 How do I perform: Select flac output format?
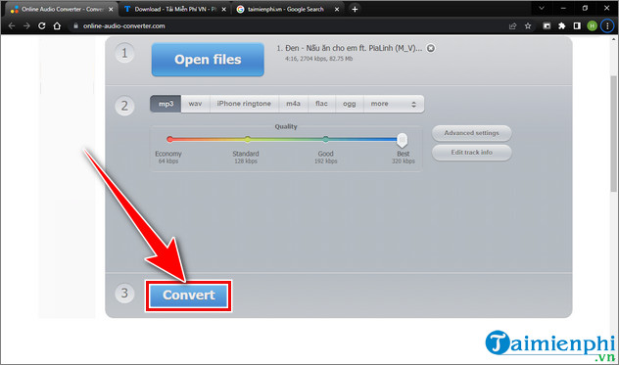point(321,104)
